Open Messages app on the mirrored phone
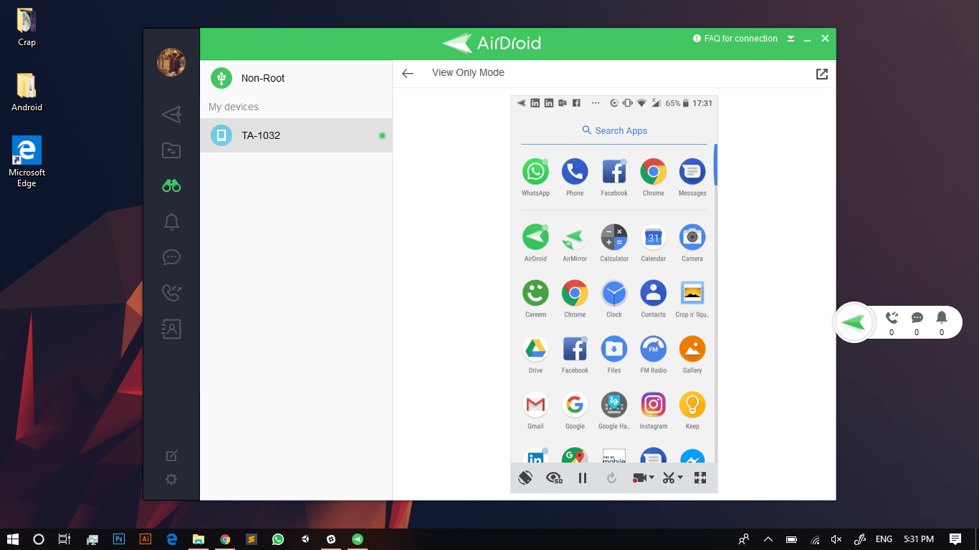979x550 pixels. [692, 177]
